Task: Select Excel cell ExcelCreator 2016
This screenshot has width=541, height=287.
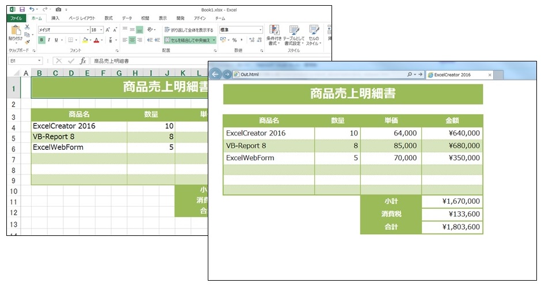Action: point(79,126)
